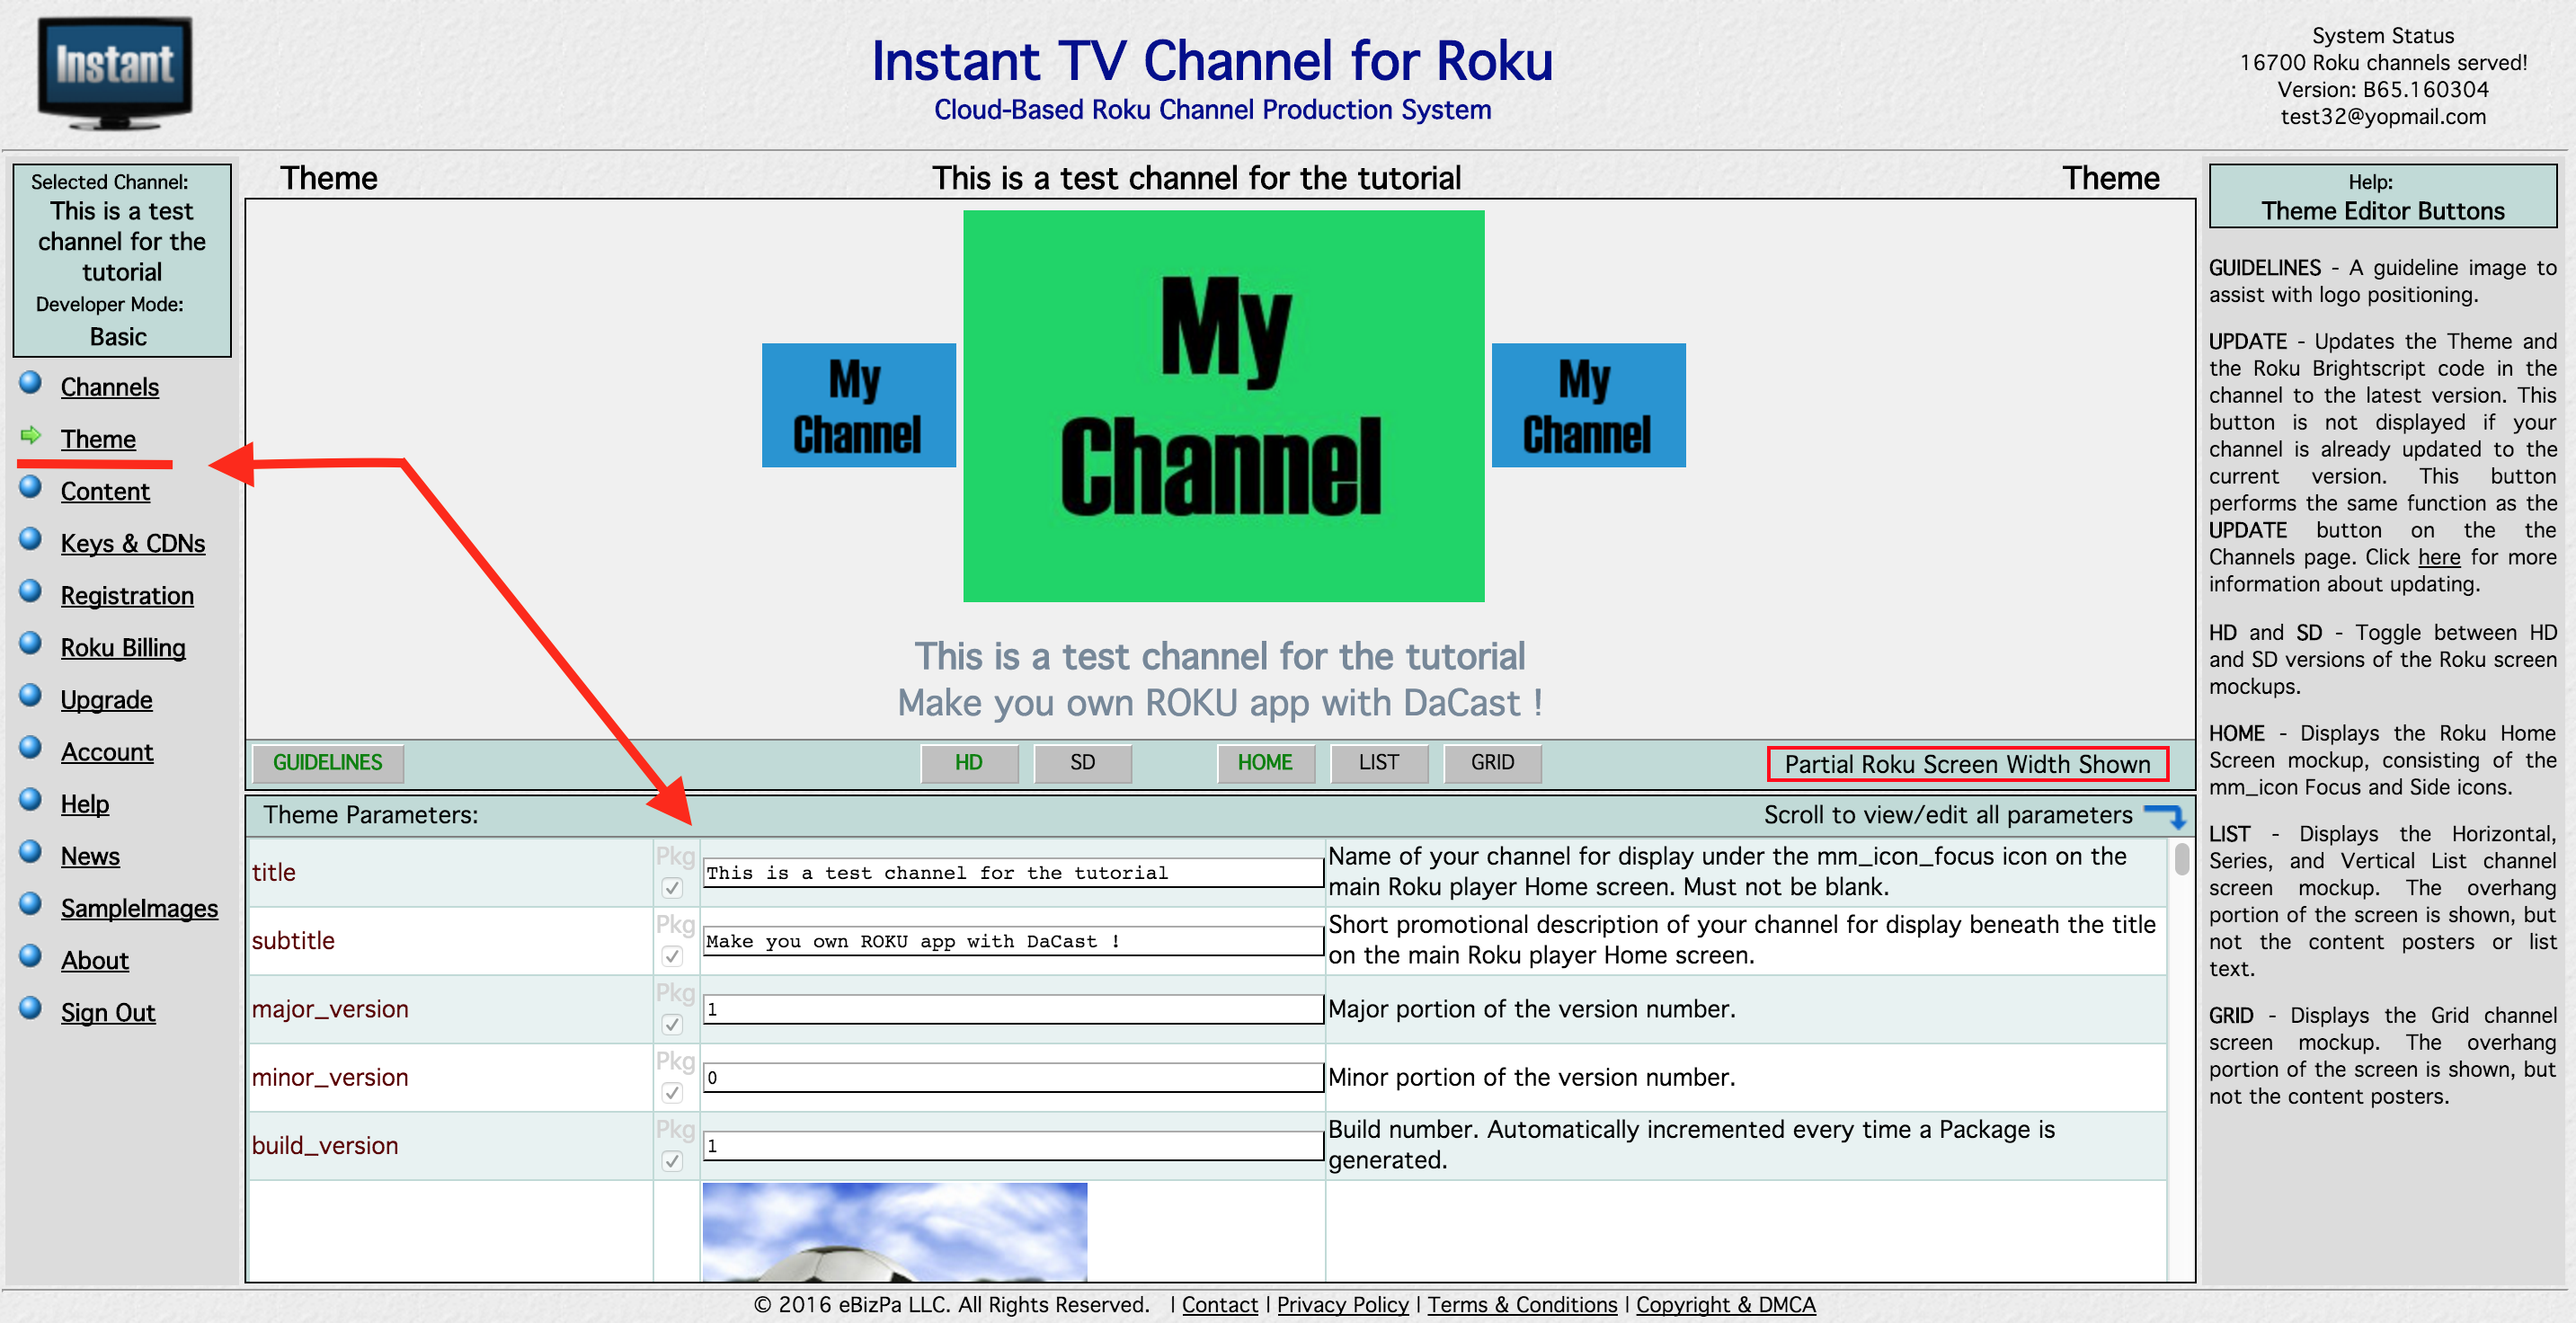Viewport: 2576px width, 1323px height.
Task: Click the title input field
Action: coord(1013,872)
